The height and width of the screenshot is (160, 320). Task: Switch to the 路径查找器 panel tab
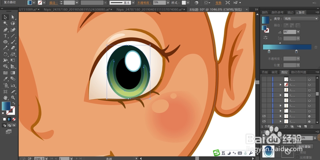pyautogui.click(x=299, y=72)
